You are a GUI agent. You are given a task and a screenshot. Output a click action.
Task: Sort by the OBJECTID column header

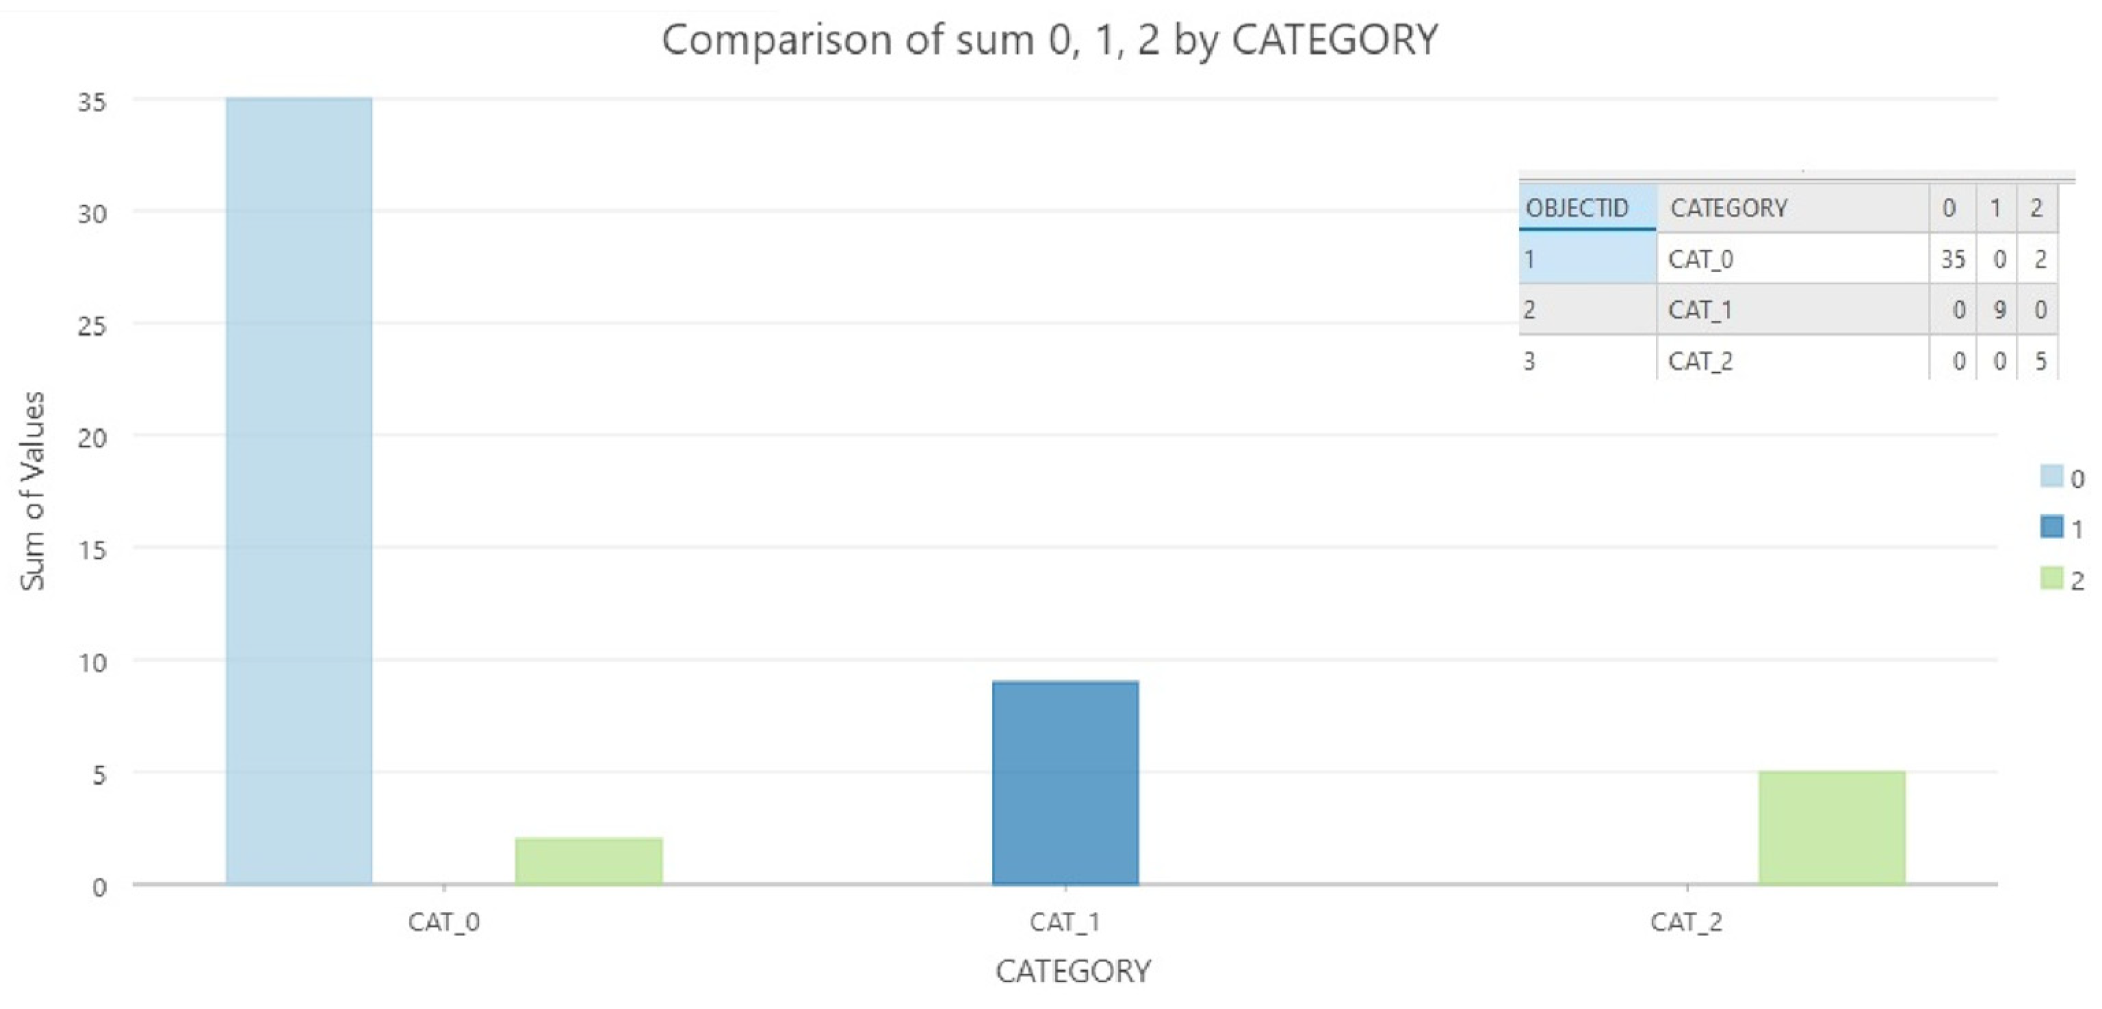[x=1577, y=208]
